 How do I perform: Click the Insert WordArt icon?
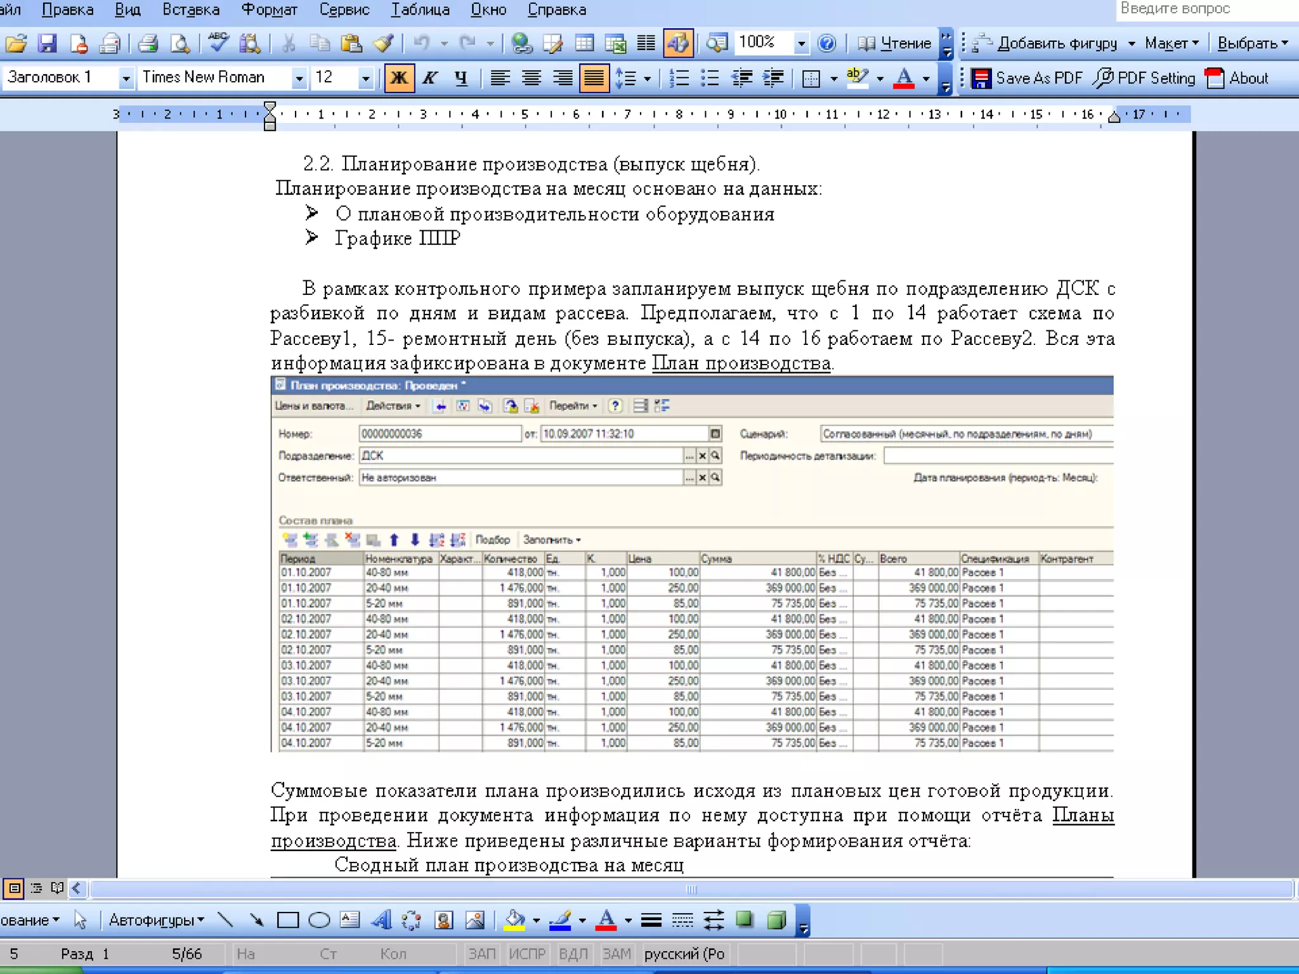click(x=381, y=919)
